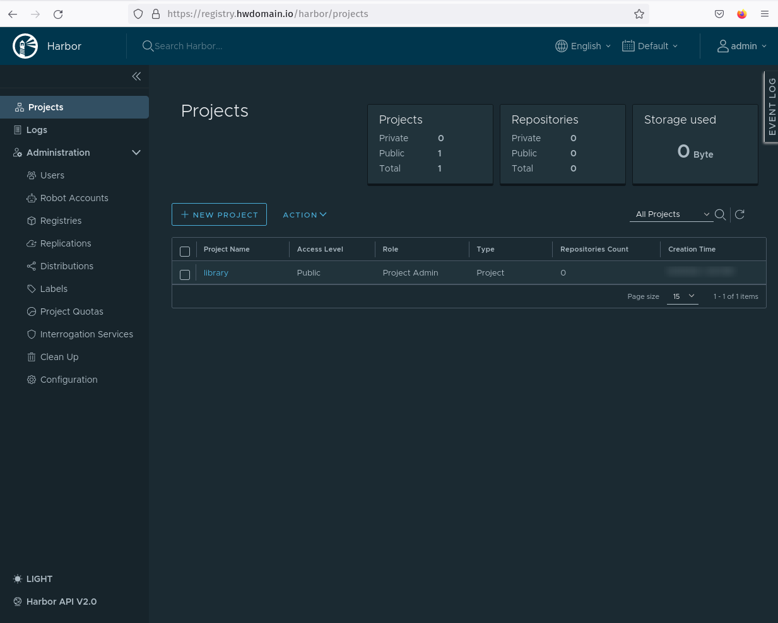Image resolution: width=778 pixels, height=623 pixels.
Task: Click the Users sidebar icon
Action: (x=32, y=175)
